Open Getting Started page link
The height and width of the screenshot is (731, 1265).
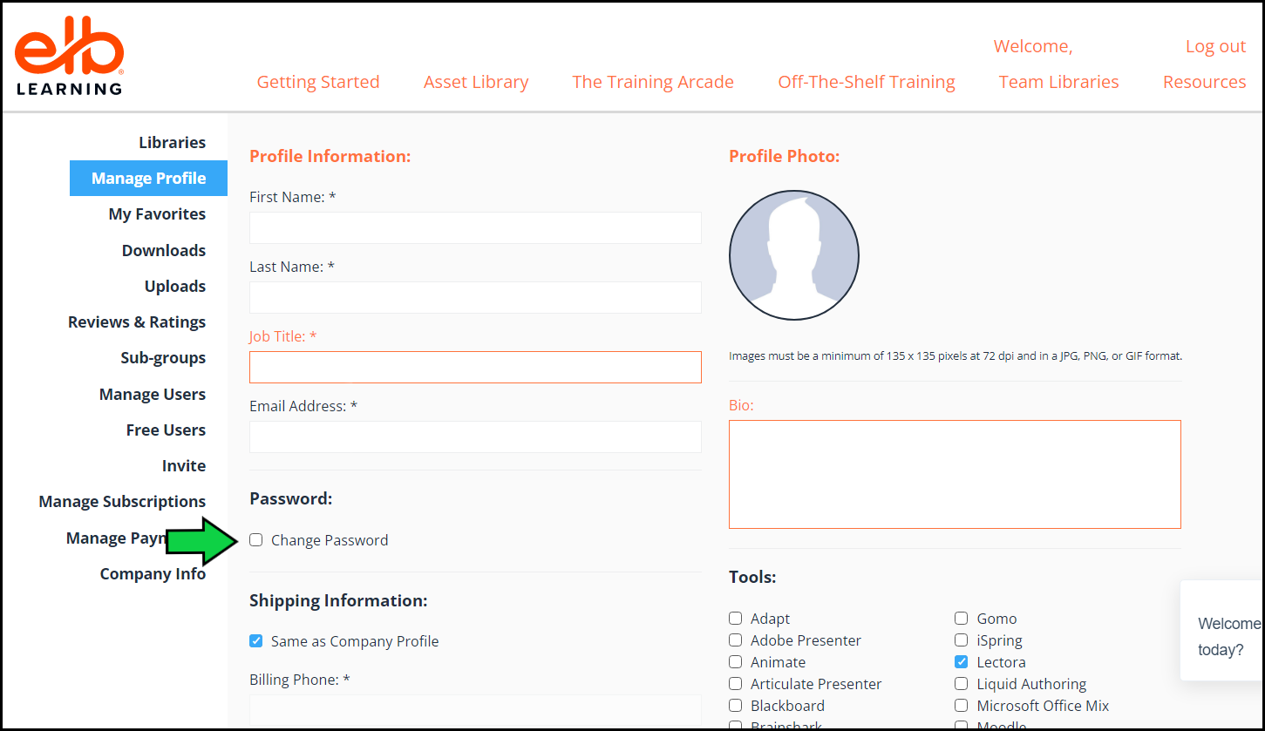point(318,82)
